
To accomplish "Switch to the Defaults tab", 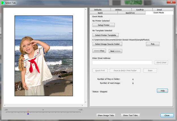I will 98,10.
